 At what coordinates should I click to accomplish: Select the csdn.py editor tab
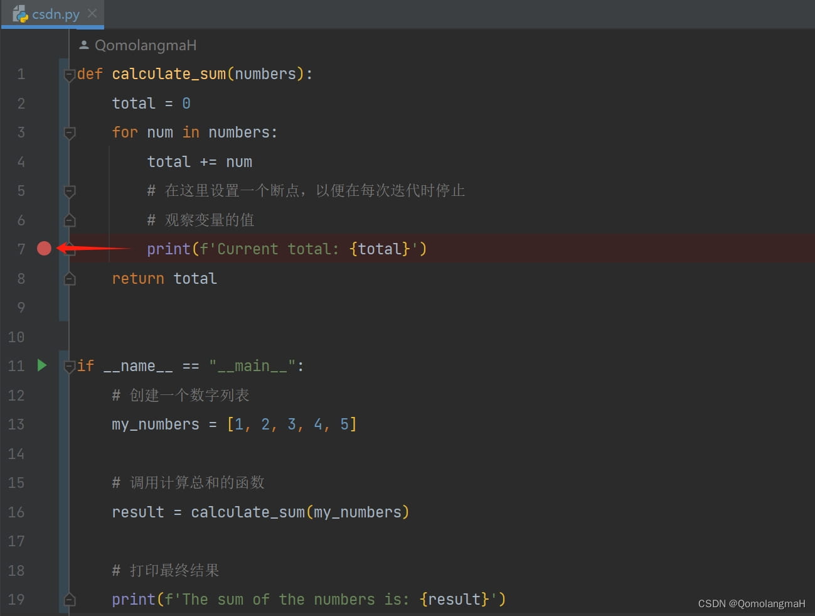tap(53, 14)
